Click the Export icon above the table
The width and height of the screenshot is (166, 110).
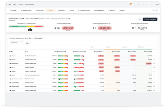pos(27,42)
